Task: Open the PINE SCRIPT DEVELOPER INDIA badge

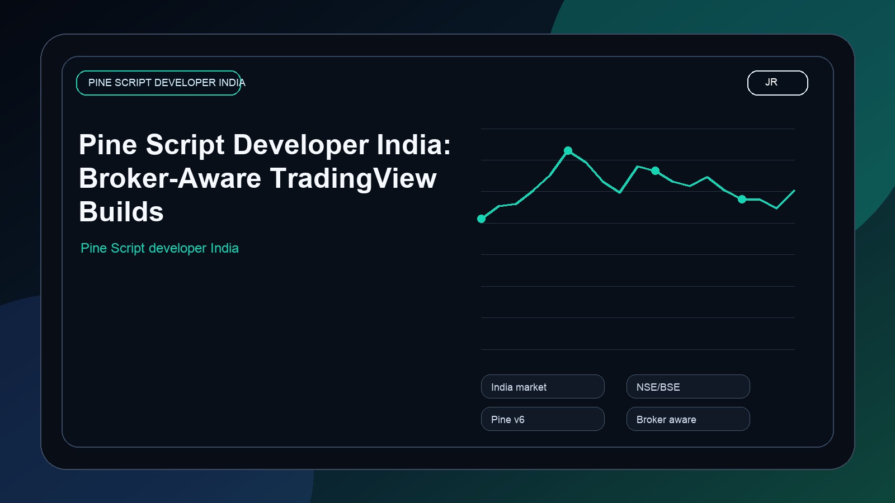Action: [158, 82]
